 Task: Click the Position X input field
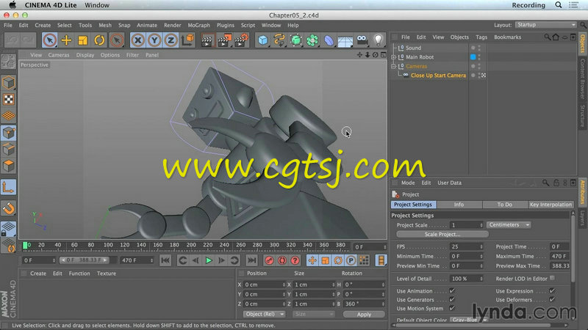click(x=265, y=285)
